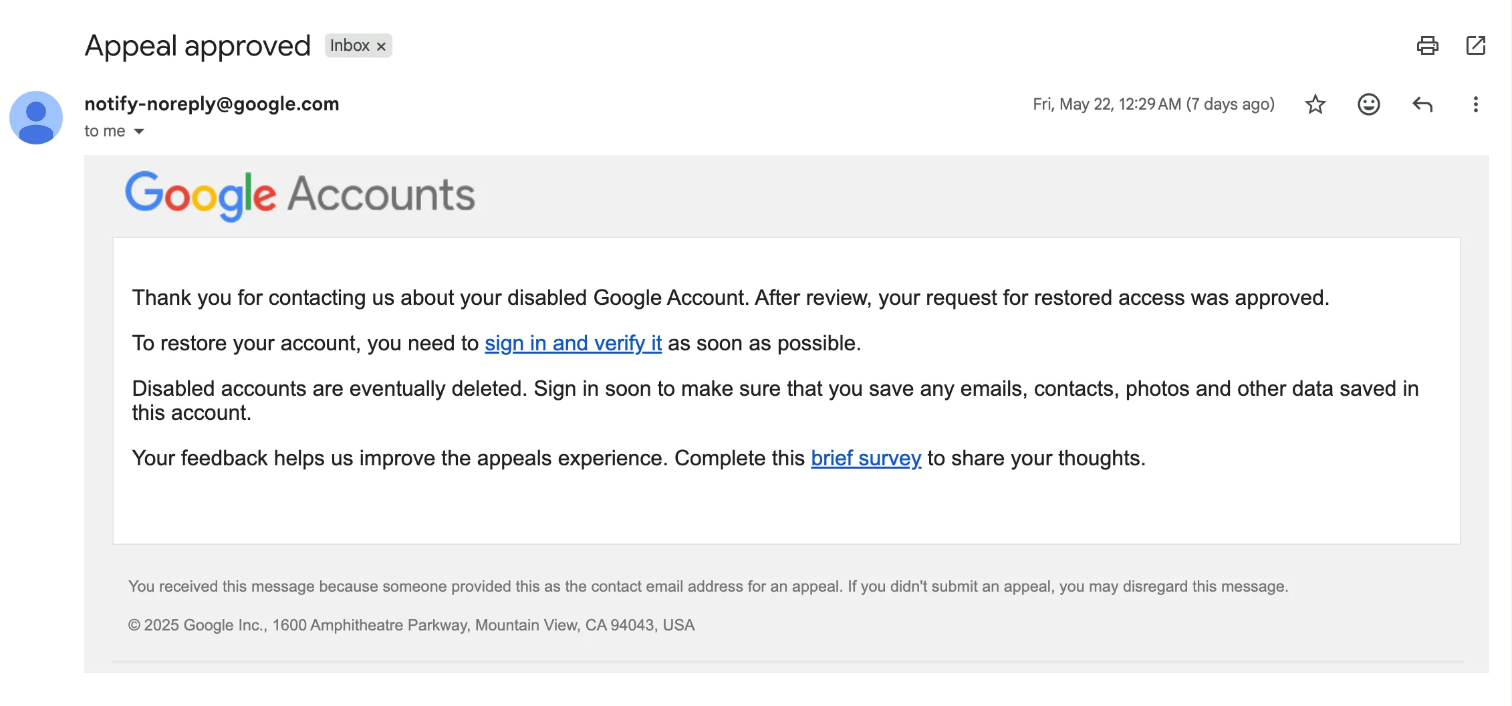The image size is (1512, 706).
Task: Open the three-dot More options menu
Action: click(1475, 104)
